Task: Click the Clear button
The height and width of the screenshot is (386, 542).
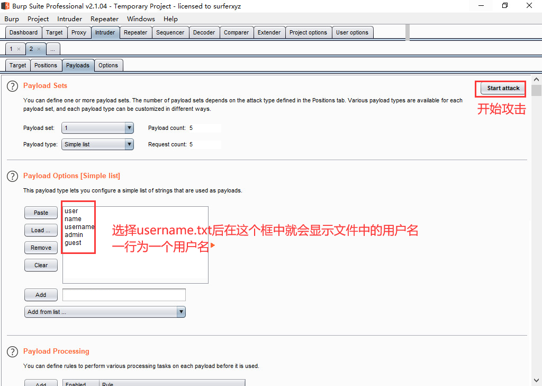Action: click(x=41, y=265)
